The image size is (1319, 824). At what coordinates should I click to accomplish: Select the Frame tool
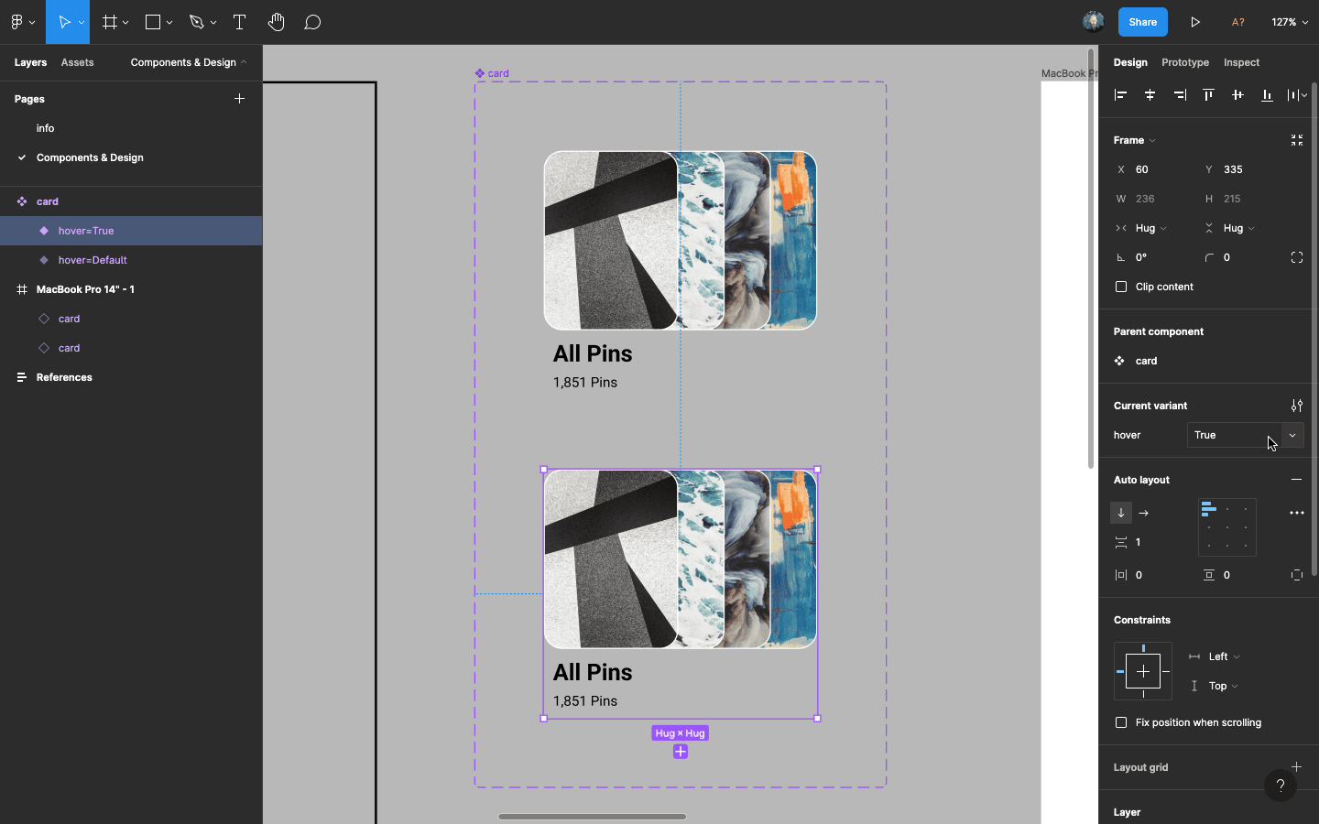coord(110,22)
